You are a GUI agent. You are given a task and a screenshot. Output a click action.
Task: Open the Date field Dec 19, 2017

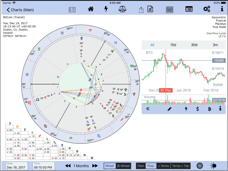click(x=17, y=166)
